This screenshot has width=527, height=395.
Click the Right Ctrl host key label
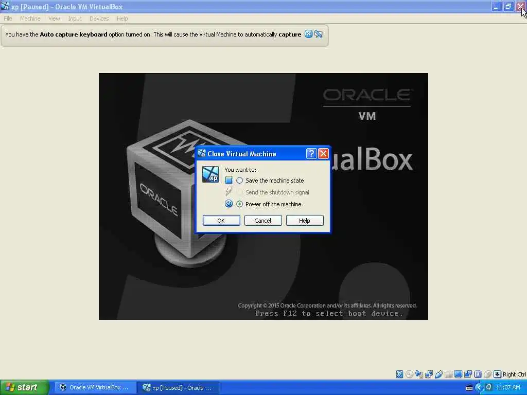[x=515, y=374]
